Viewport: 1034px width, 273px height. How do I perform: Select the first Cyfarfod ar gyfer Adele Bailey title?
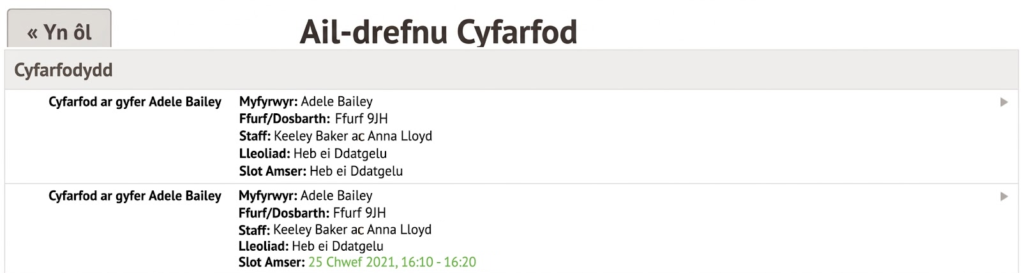click(135, 102)
